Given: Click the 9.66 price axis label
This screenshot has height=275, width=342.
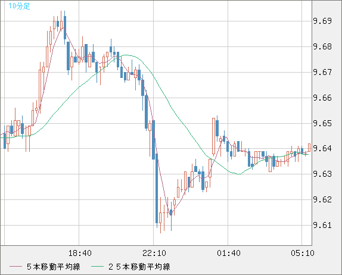Looking at the screenshot, I should 322,98.
